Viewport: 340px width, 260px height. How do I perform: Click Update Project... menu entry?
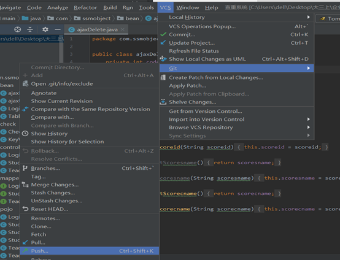(x=236, y=43)
